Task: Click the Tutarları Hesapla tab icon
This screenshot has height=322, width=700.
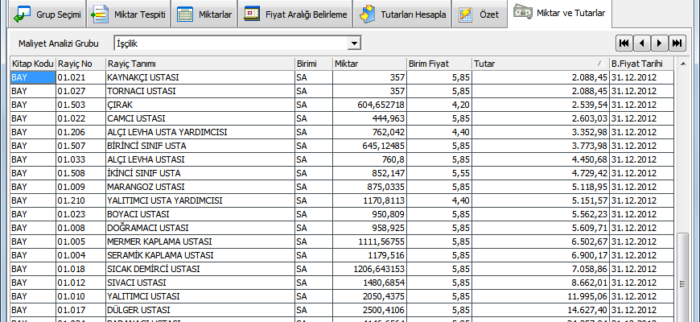Action: (x=368, y=14)
